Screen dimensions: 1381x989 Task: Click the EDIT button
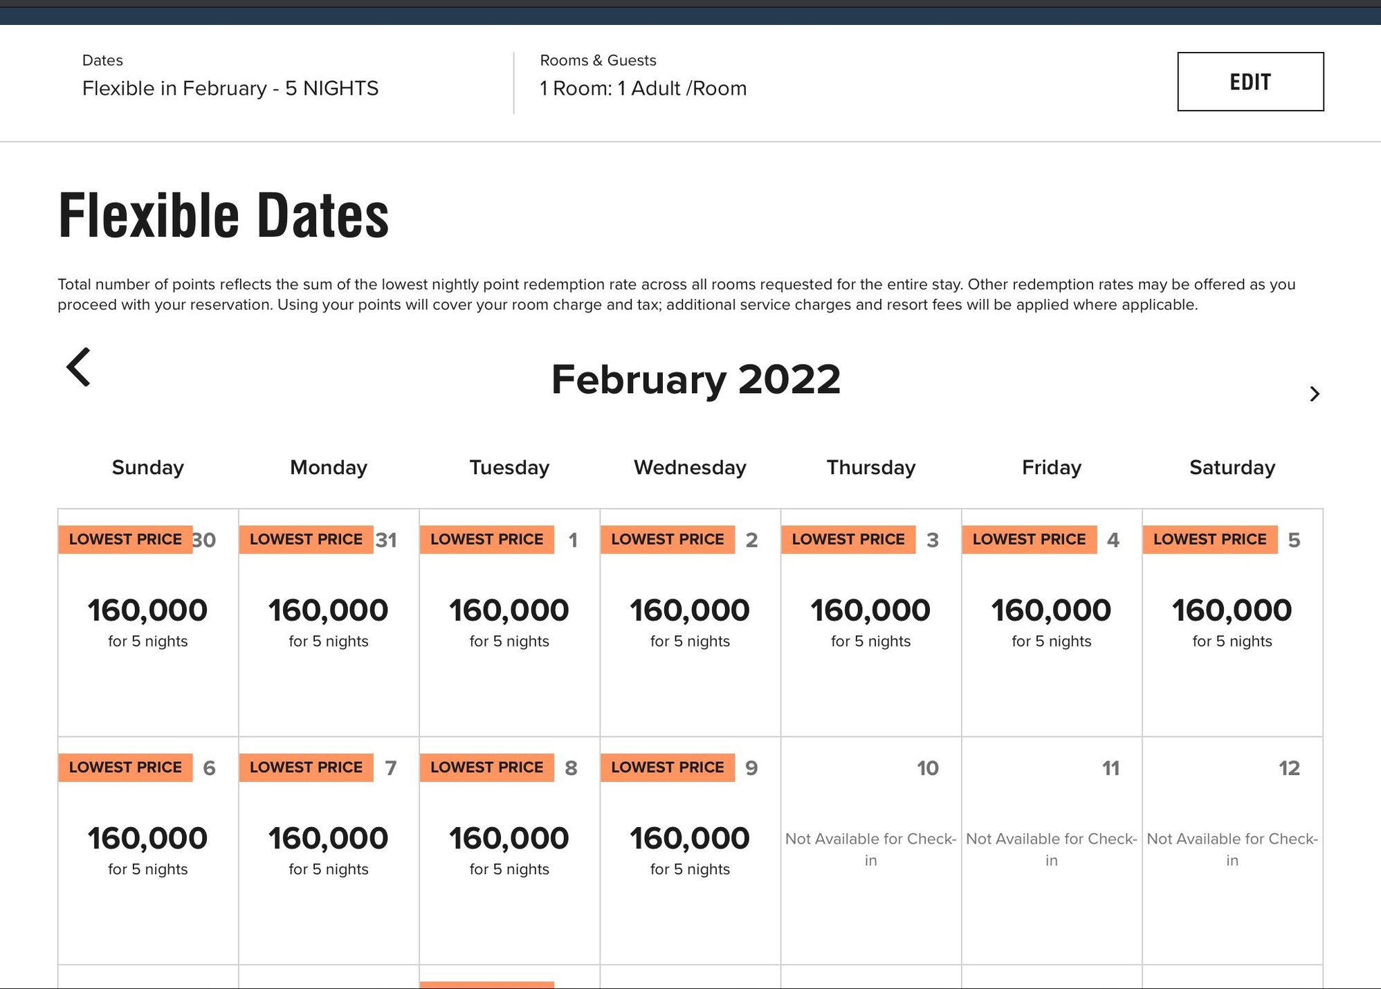[x=1250, y=82]
